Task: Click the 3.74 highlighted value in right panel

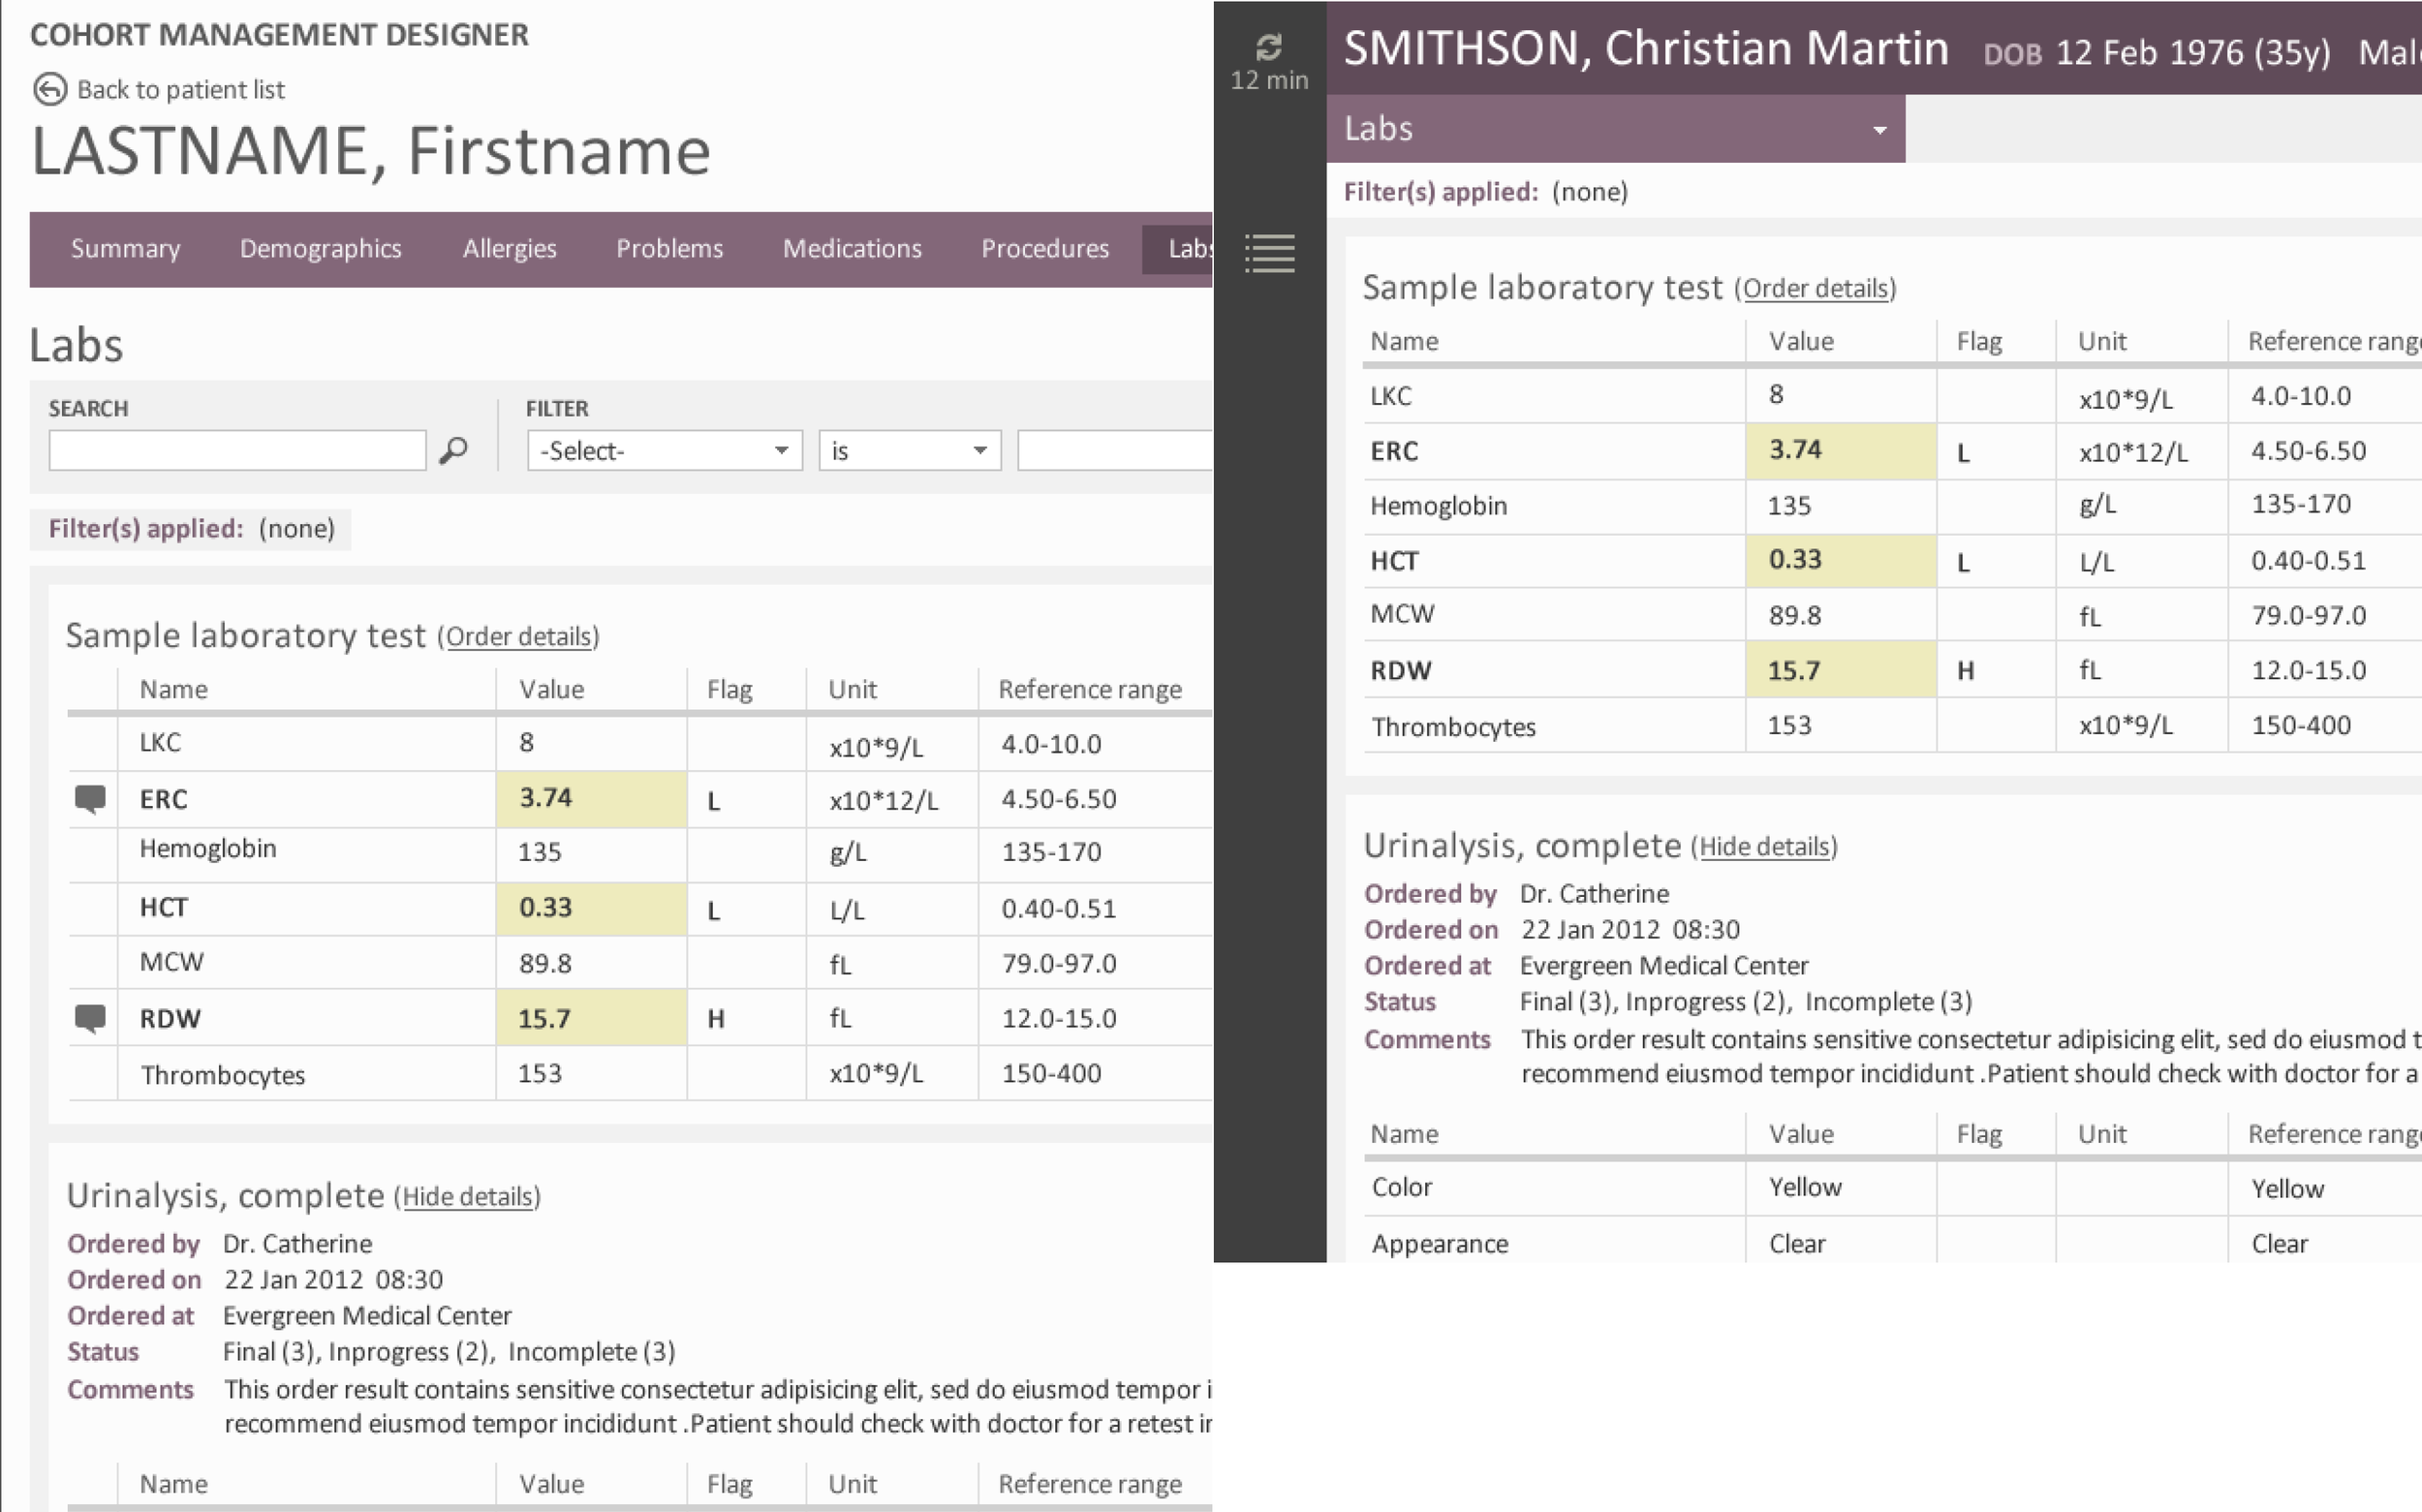Action: pyautogui.click(x=1842, y=450)
